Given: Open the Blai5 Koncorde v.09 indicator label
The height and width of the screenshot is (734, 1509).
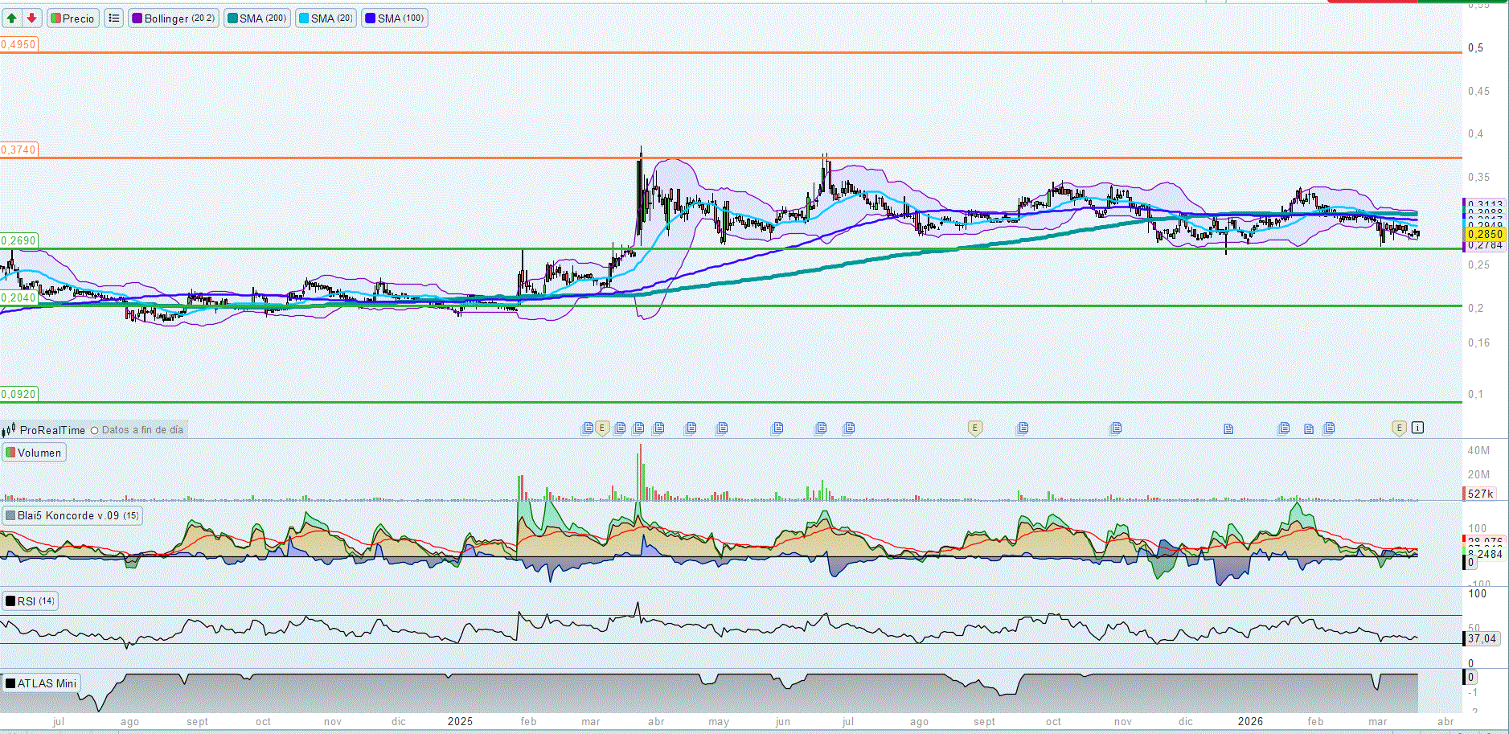Looking at the screenshot, I should [x=72, y=515].
